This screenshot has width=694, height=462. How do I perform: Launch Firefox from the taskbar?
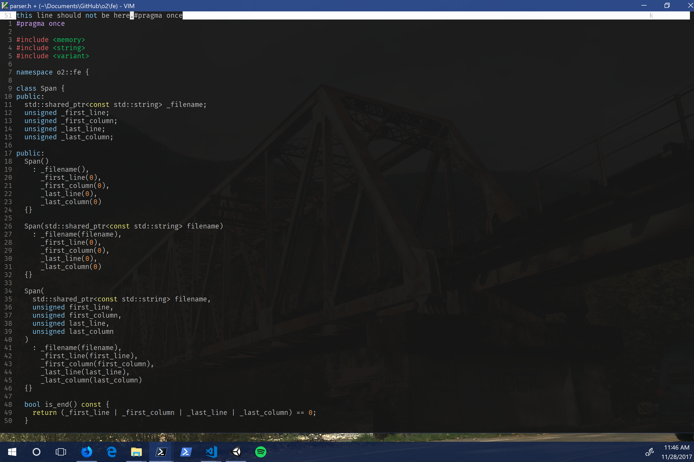pyautogui.click(x=87, y=452)
